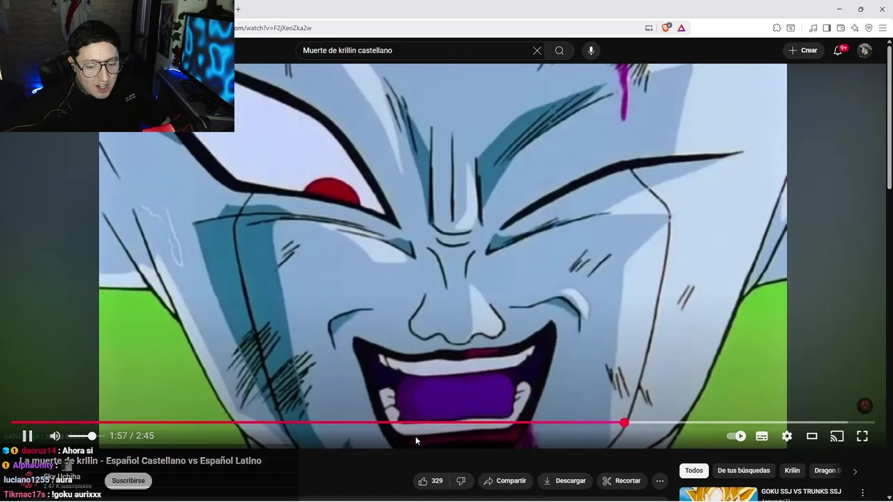Select the Dragon filter chip
The image size is (893, 502).
click(x=827, y=471)
